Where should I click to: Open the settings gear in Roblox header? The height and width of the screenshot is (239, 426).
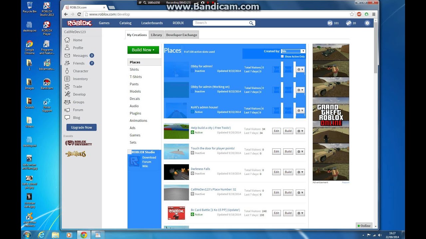[367, 23]
